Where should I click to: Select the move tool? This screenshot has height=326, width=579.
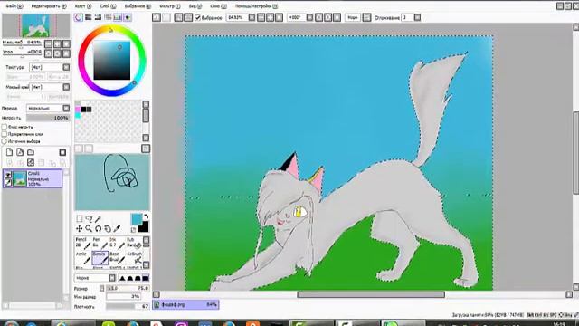click(79, 229)
